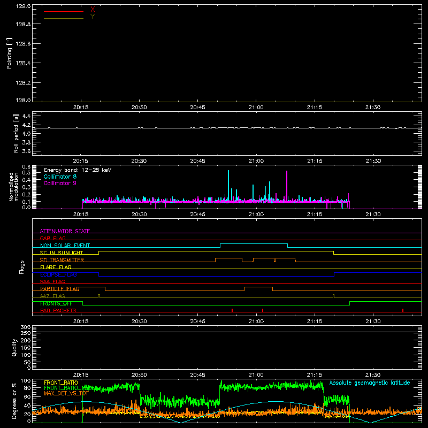Click the red X legend label
The width and height of the screenshot is (428, 428).
(x=93, y=10)
